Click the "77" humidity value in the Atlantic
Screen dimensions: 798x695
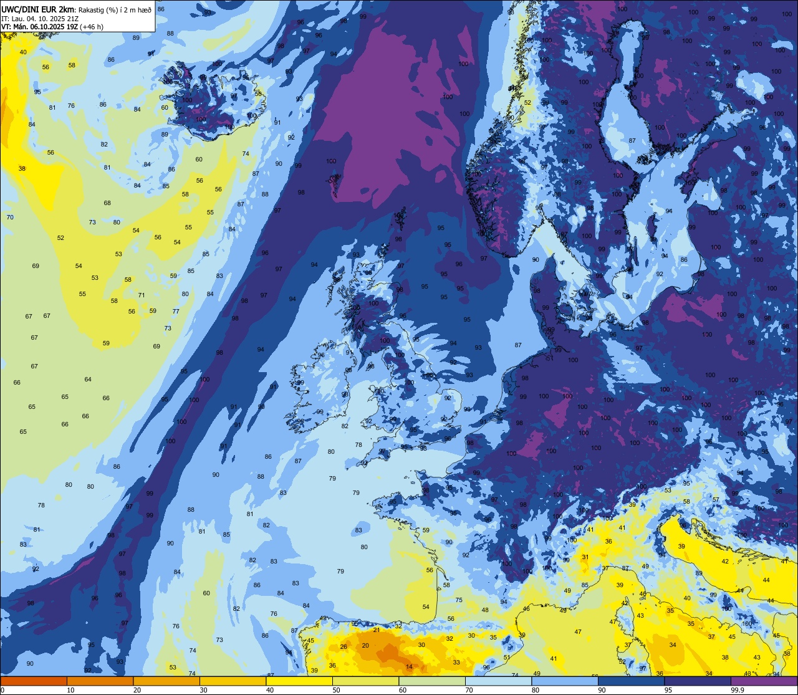click(176, 312)
